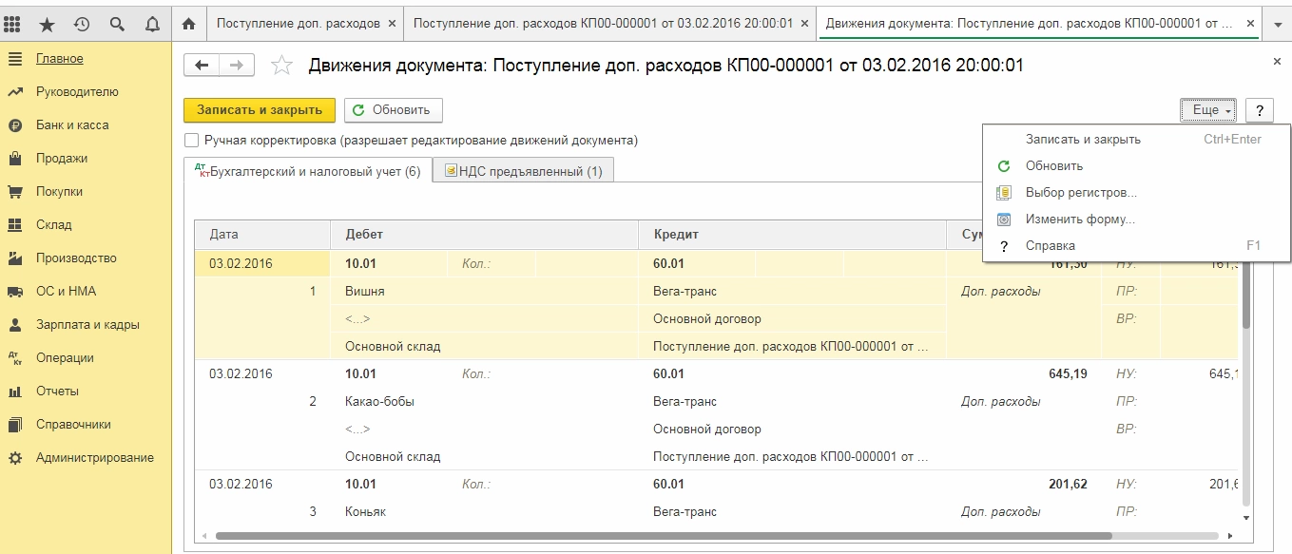Viewport: 1292px width, 554px height.
Task: Click the Дата column header
Action: 262,234
